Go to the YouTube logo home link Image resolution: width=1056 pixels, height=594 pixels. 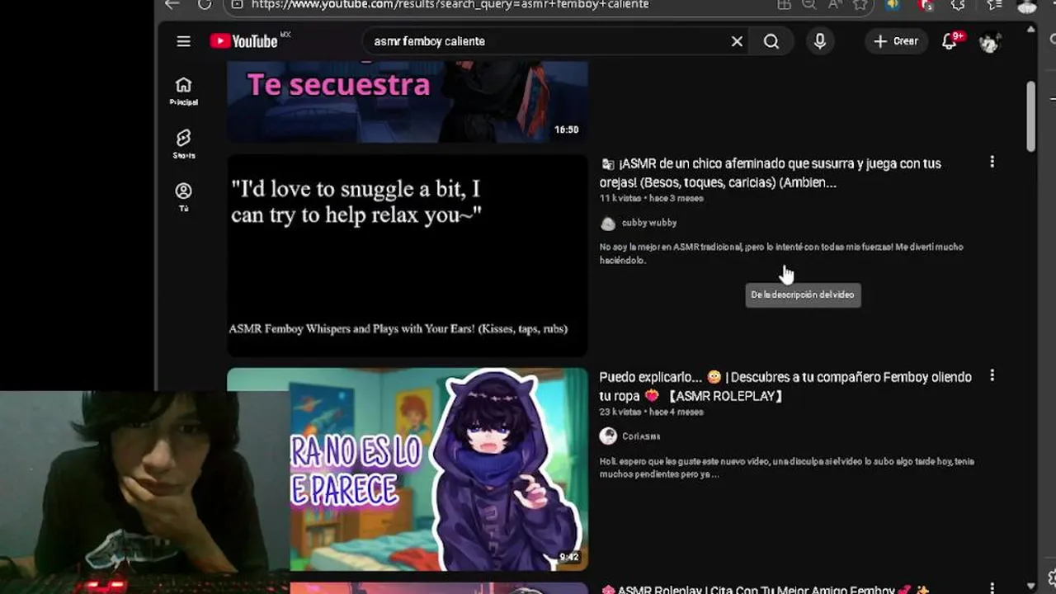(246, 41)
